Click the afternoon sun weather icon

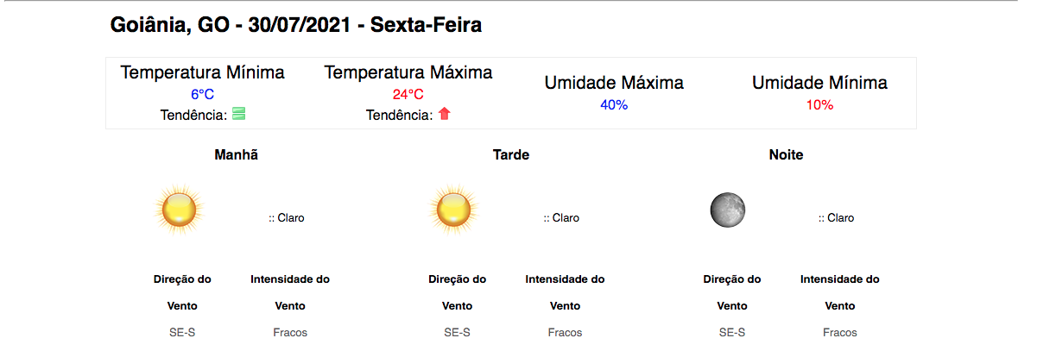point(453,210)
